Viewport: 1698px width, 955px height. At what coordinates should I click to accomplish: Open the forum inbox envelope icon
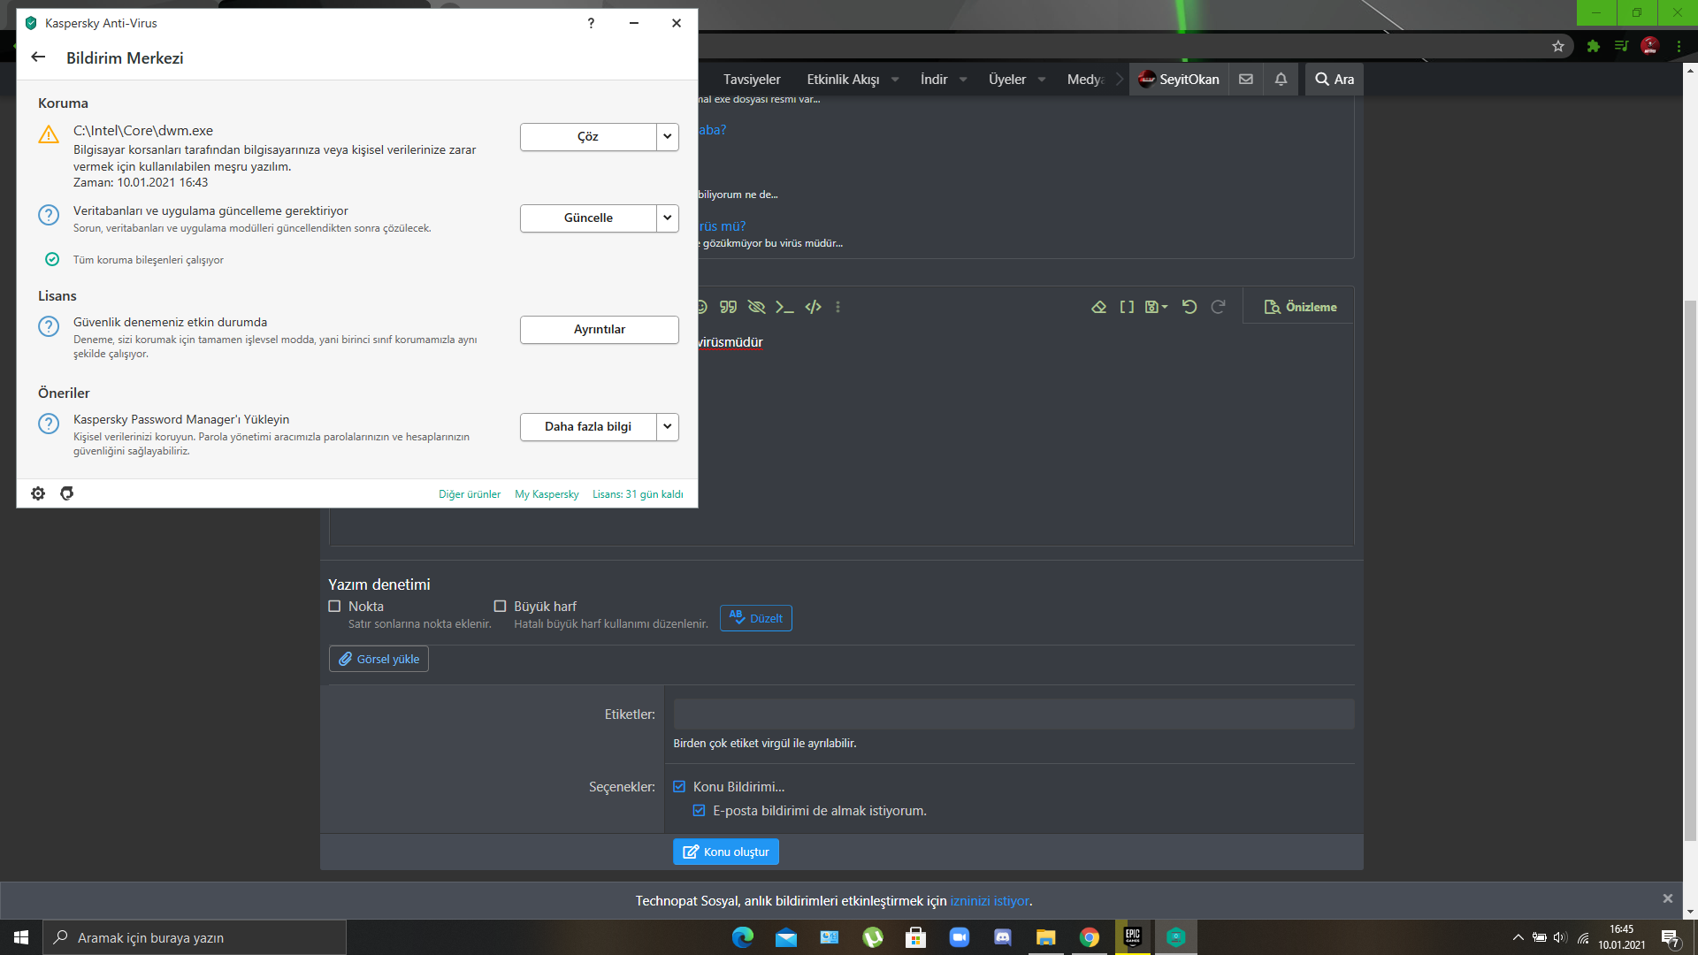click(x=1246, y=79)
